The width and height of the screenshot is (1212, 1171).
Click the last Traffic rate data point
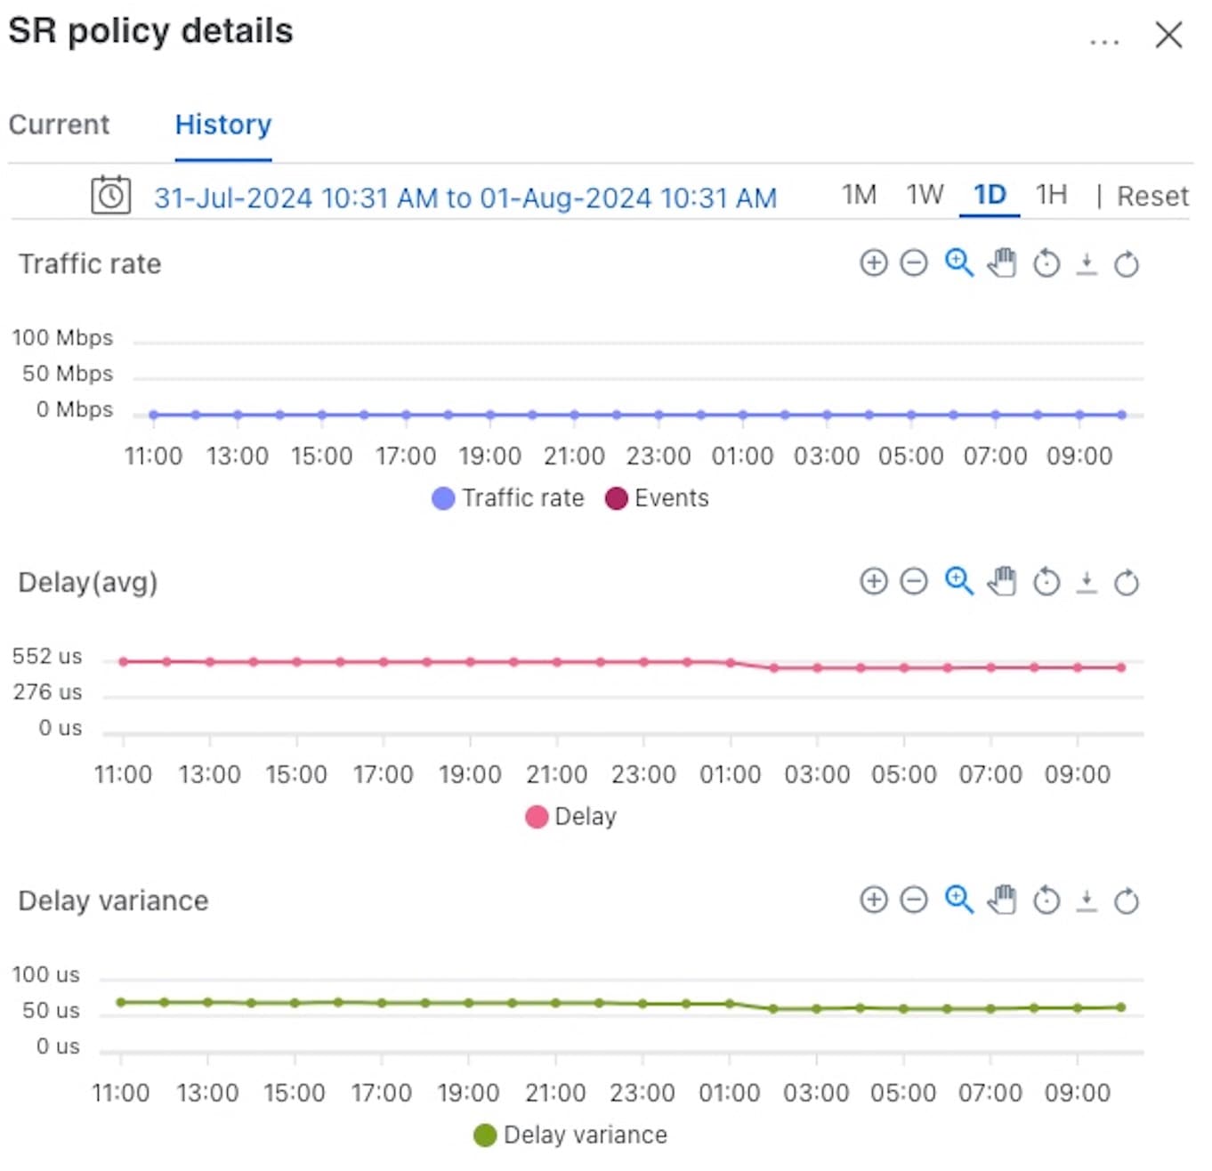click(x=1121, y=415)
